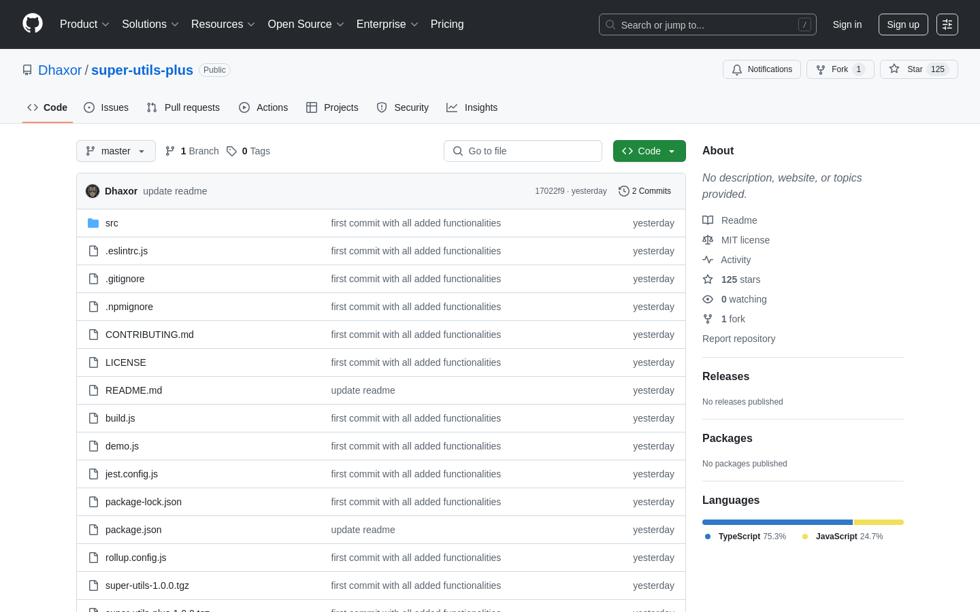
Task: Open the build.js file
Action: click(120, 418)
